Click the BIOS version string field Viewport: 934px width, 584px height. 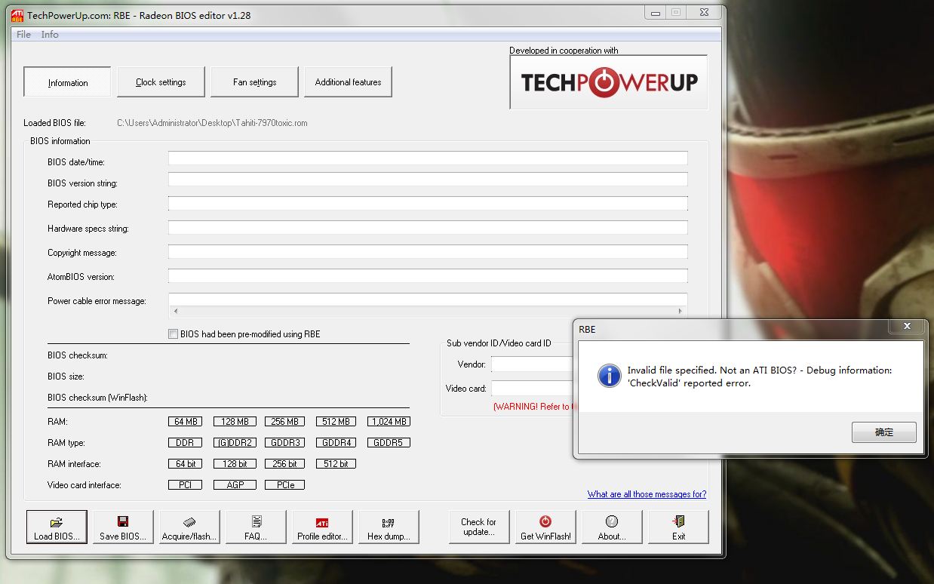coord(428,180)
